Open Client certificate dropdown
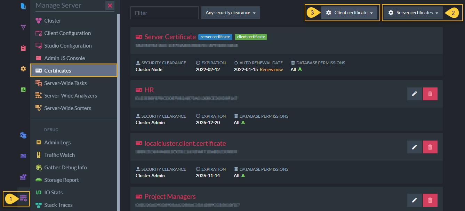Image resolution: width=465 pixels, height=211 pixels. (x=349, y=13)
